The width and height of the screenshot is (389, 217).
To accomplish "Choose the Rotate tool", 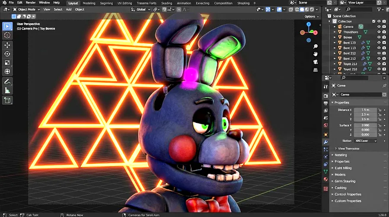I will [x=7, y=54].
